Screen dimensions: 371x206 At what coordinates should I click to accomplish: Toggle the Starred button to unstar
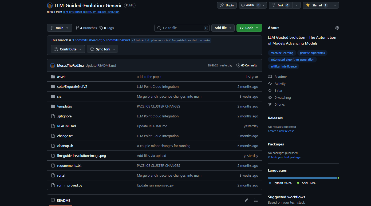(317, 5)
